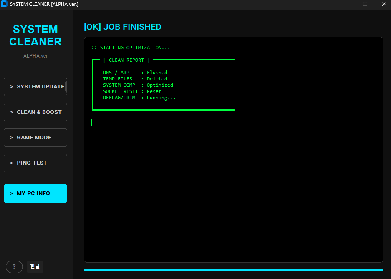
Task: Click the SOCKET RESET report entry
Action: pyautogui.click(x=134, y=91)
